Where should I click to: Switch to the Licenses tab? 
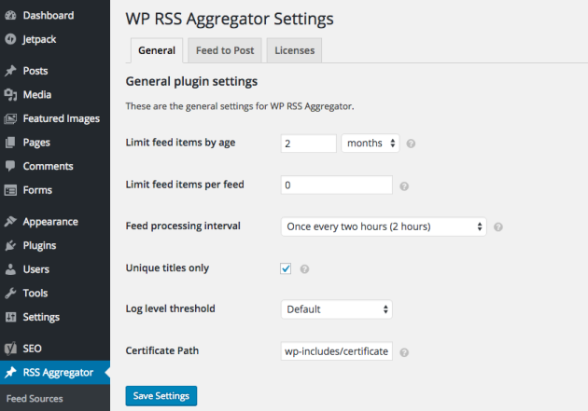294,50
